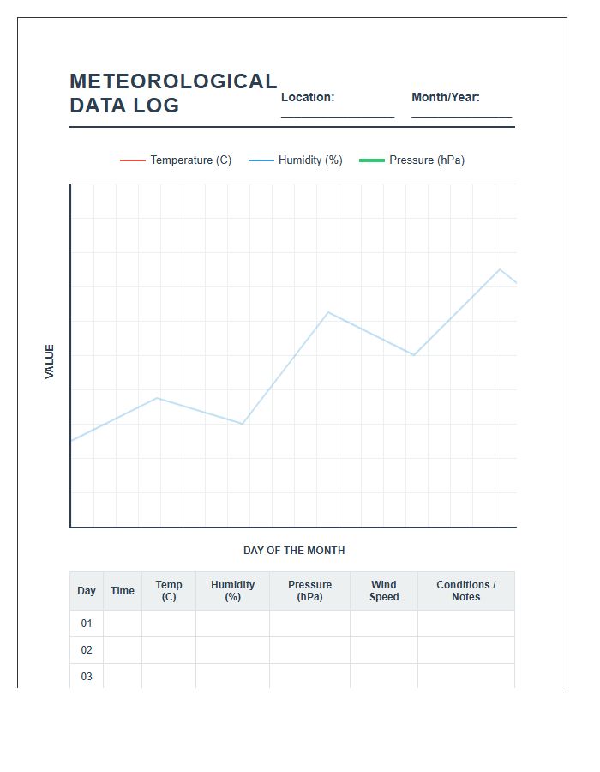Click the Temp (C) column header
The width and height of the screenshot is (600, 772).
169,591
